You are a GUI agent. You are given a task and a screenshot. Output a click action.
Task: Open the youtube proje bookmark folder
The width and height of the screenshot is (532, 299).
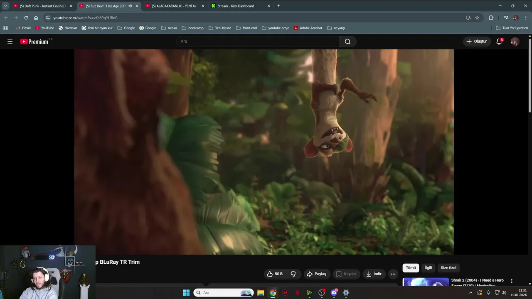275,28
